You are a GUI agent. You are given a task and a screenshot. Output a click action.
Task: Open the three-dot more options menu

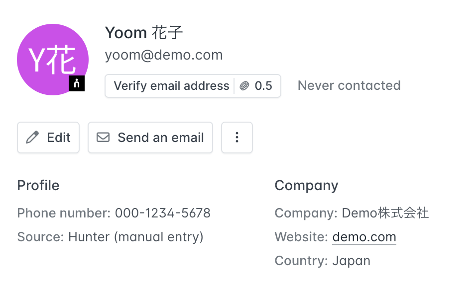237,138
